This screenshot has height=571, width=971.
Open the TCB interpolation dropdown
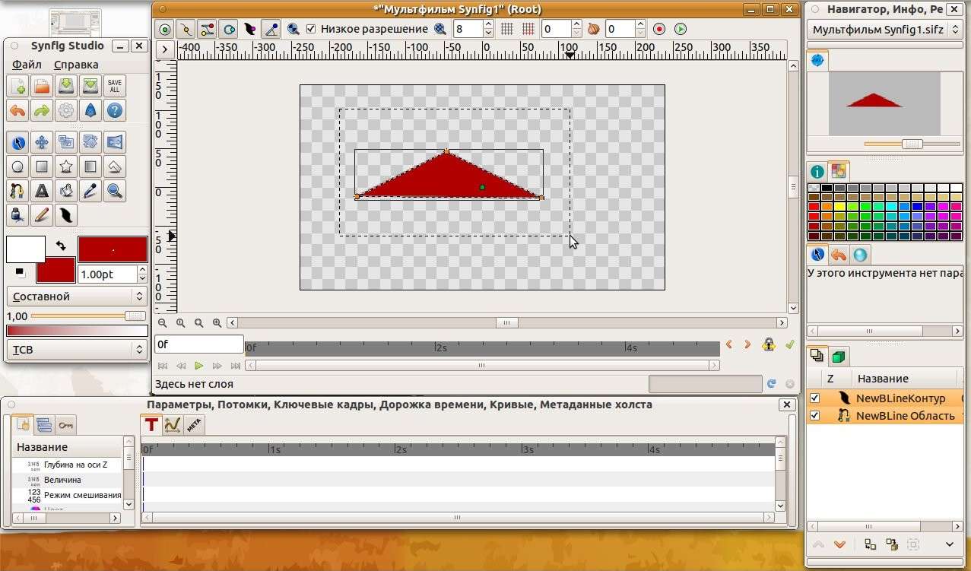[x=77, y=350]
